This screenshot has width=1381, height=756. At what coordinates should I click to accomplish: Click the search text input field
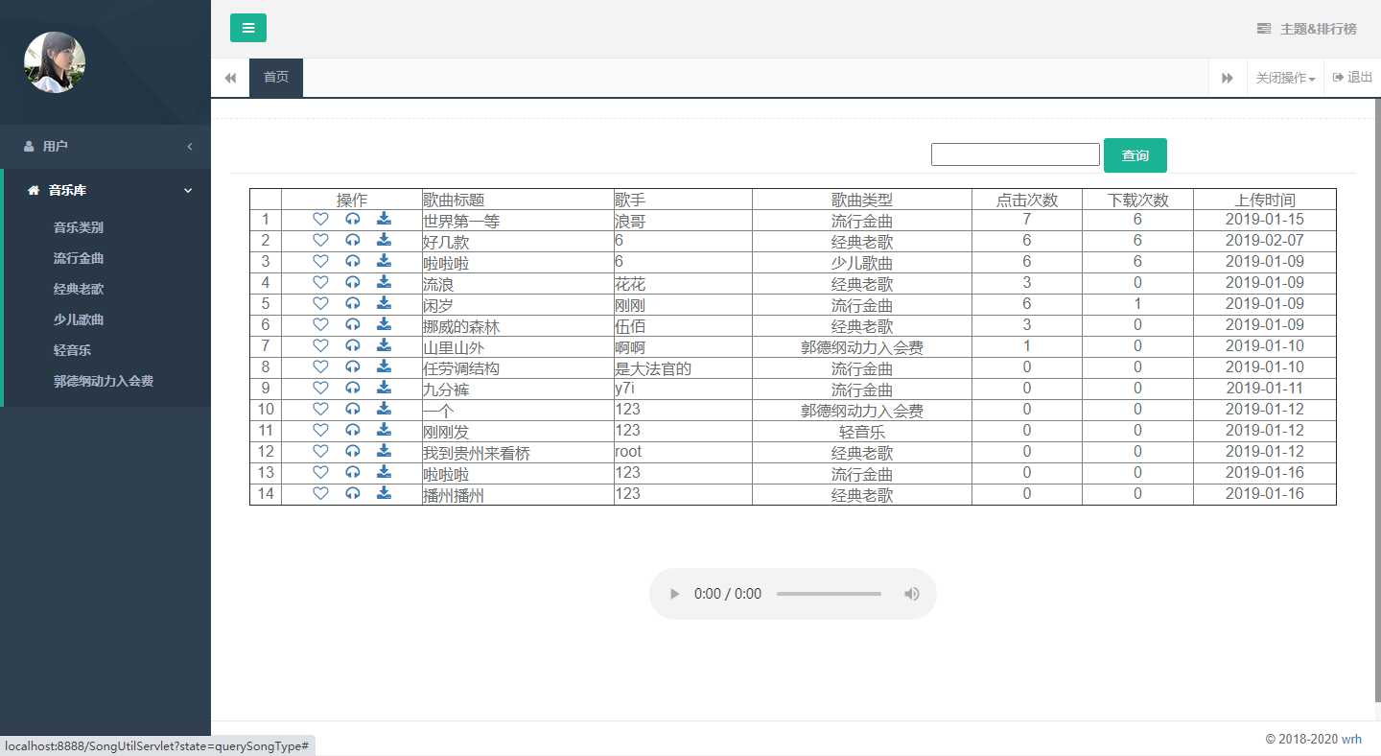click(x=1016, y=154)
